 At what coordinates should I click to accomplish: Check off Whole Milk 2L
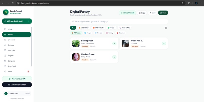coord(164,43)
